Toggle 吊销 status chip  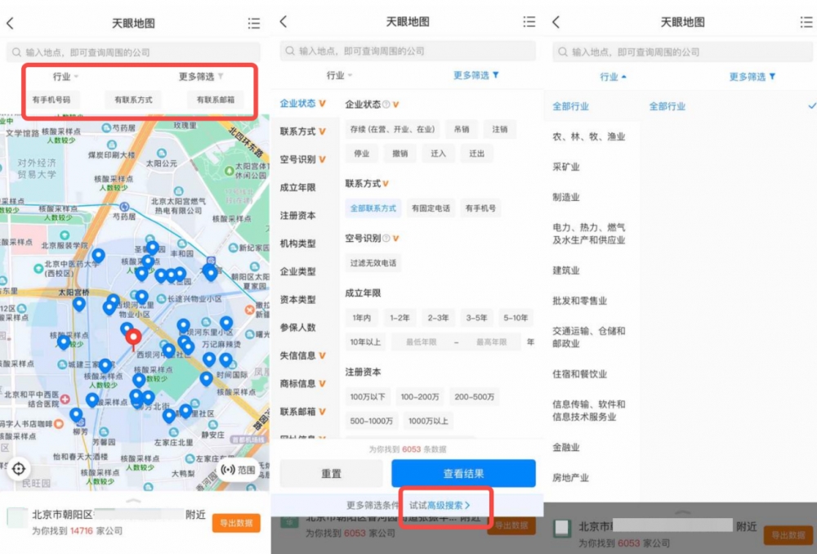462,129
